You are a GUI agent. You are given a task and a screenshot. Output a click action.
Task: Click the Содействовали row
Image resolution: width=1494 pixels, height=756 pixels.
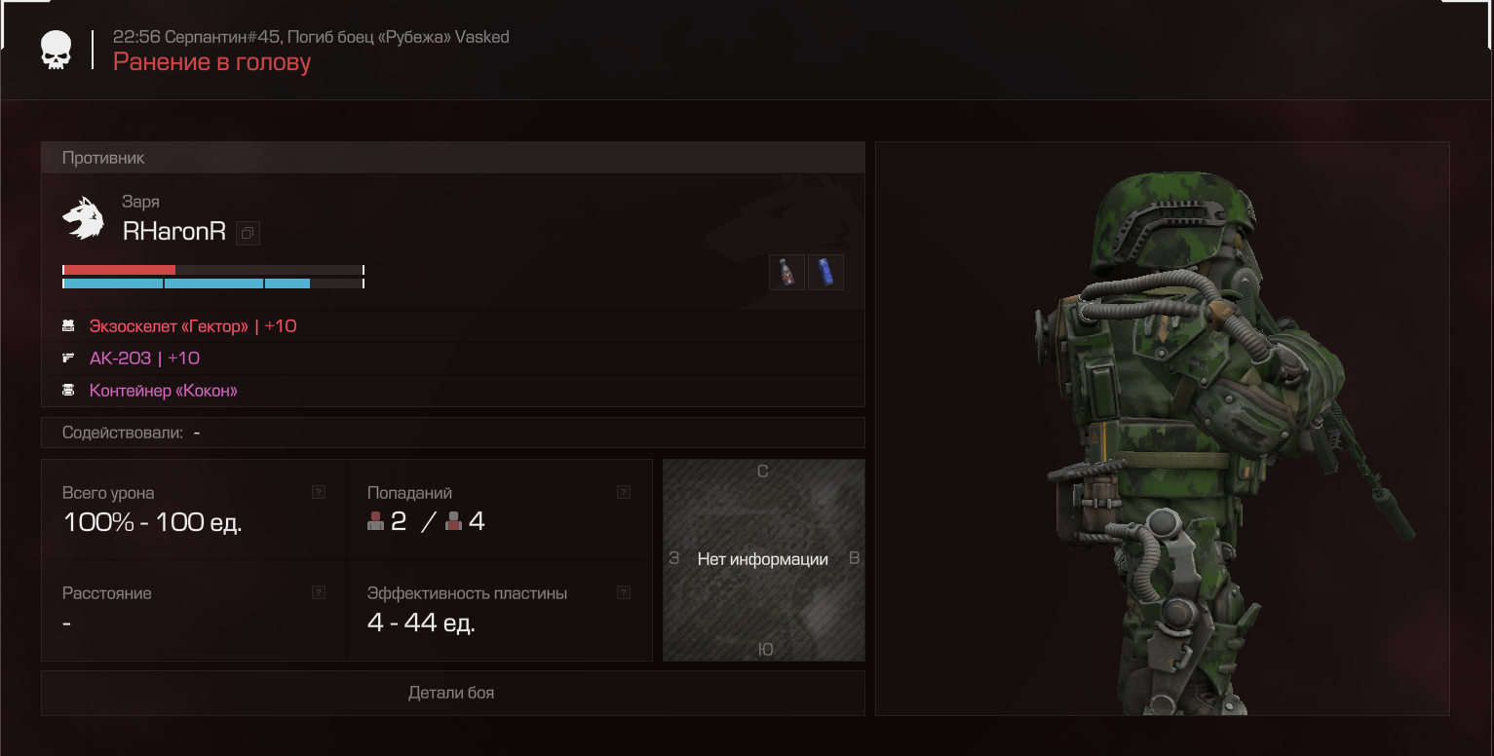(452, 433)
